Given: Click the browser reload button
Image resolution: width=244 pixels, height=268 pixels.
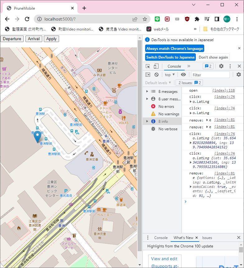Looking at the screenshot, I should tap(27, 19).
